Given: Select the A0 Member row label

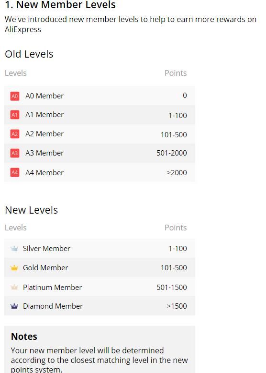Looking at the screenshot, I should coord(44,96).
